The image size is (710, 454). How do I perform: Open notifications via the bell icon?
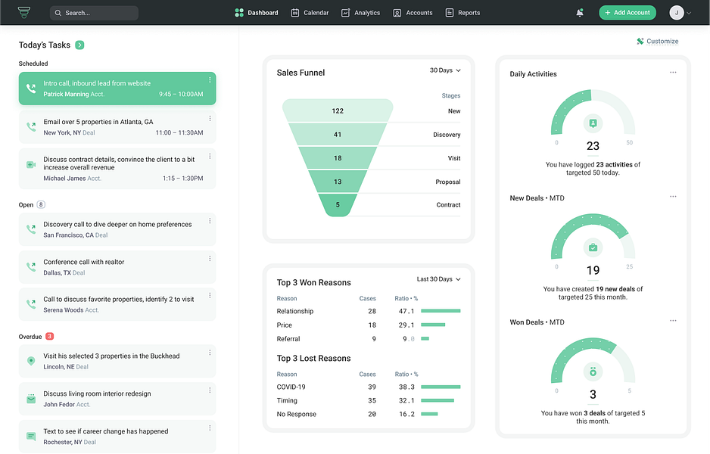[579, 12]
